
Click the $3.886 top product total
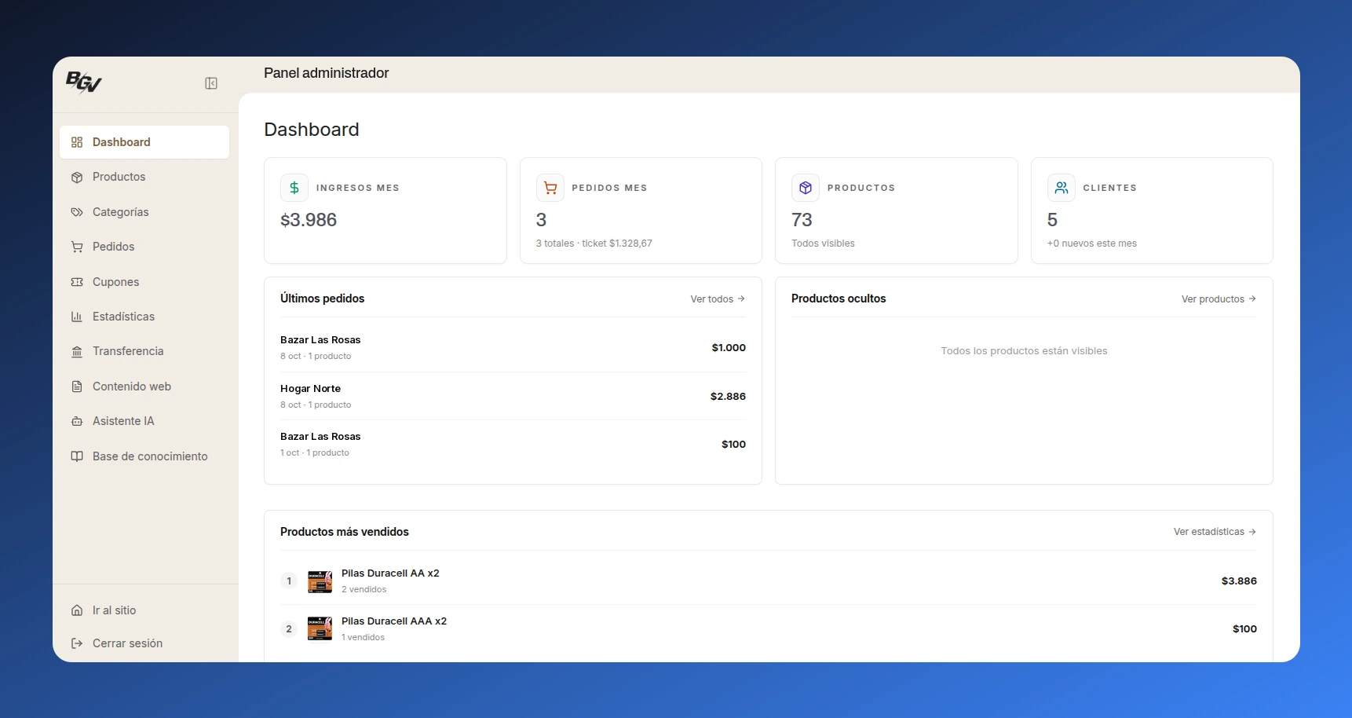[1239, 581]
